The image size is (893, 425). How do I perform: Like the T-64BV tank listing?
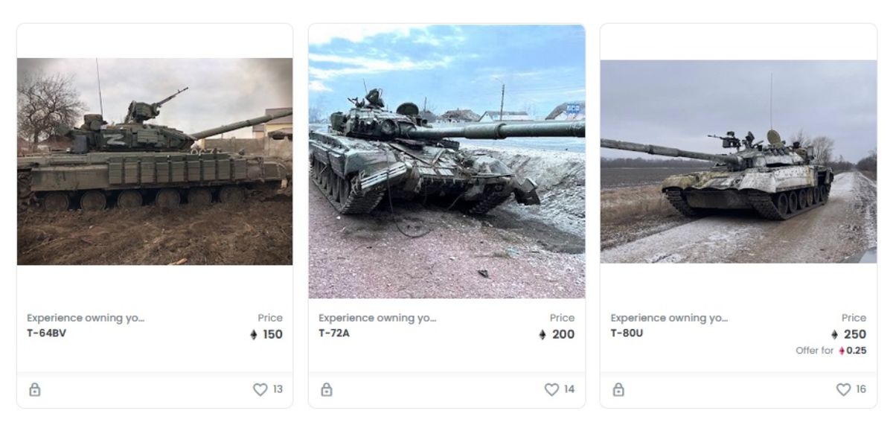pos(260,389)
